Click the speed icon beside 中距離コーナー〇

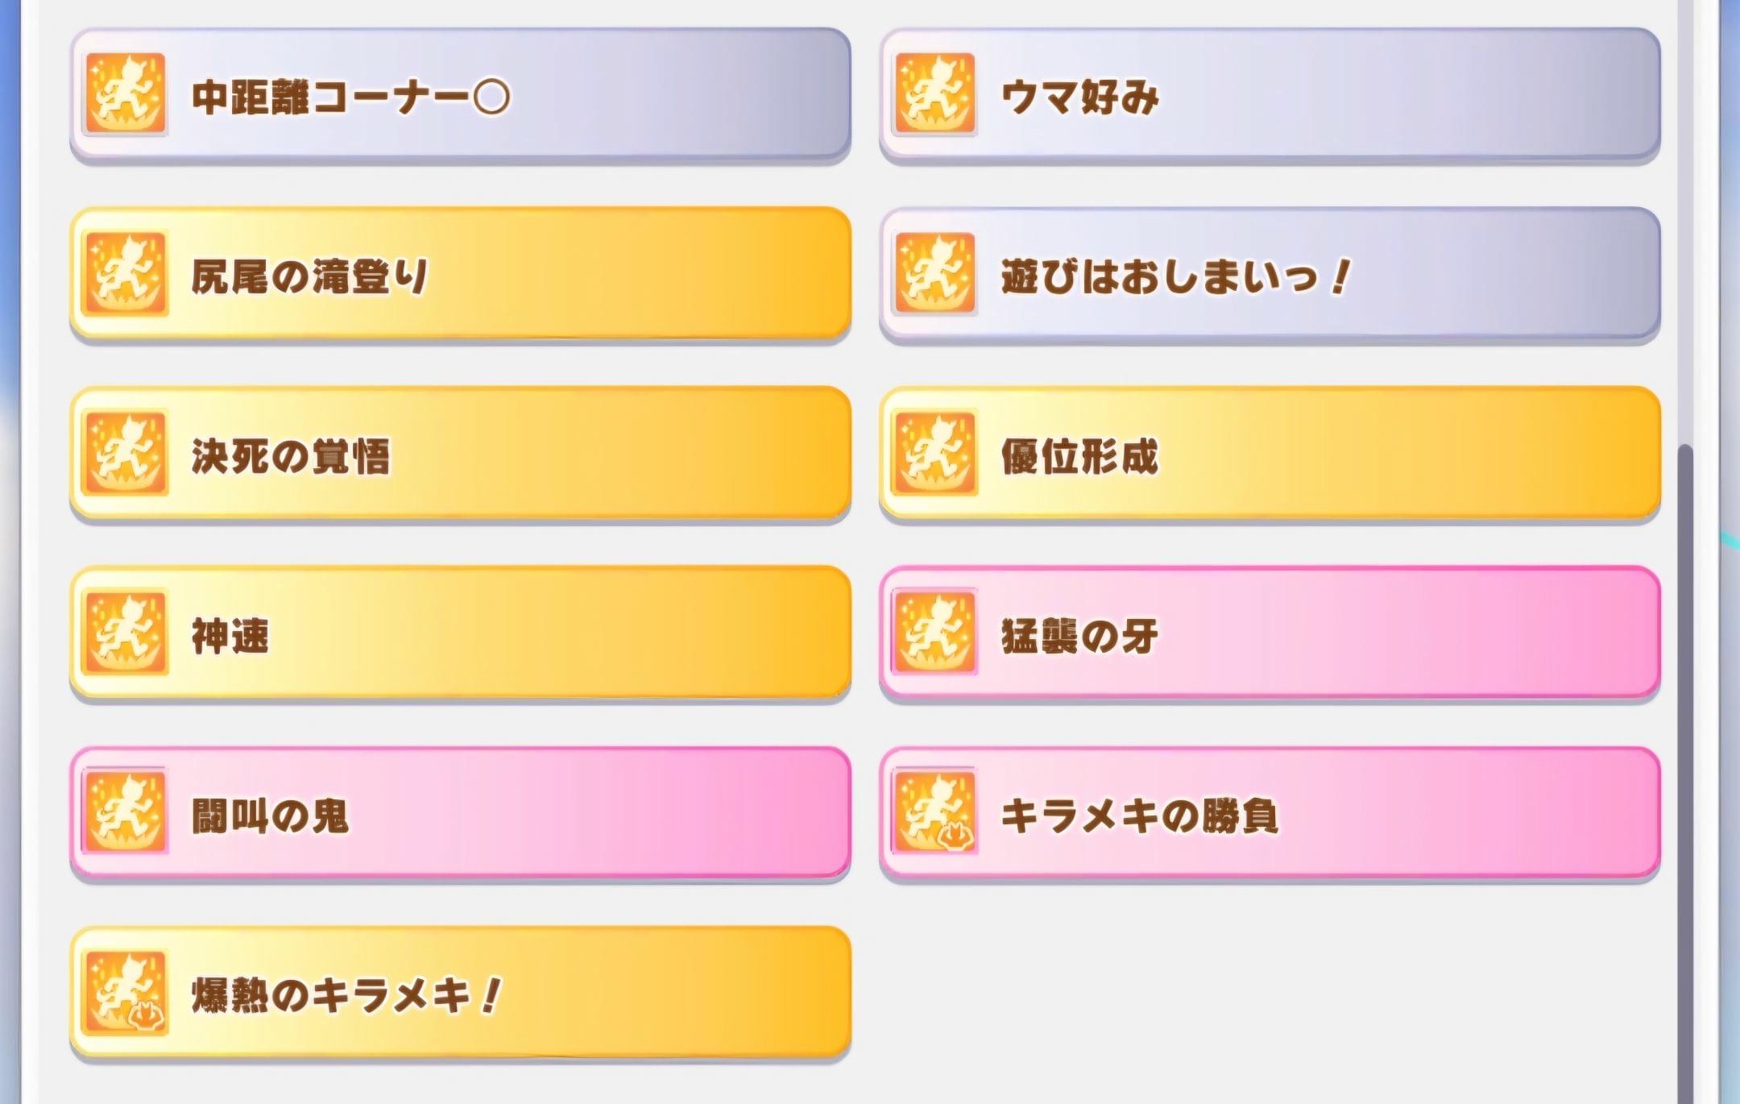pos(126,93)
